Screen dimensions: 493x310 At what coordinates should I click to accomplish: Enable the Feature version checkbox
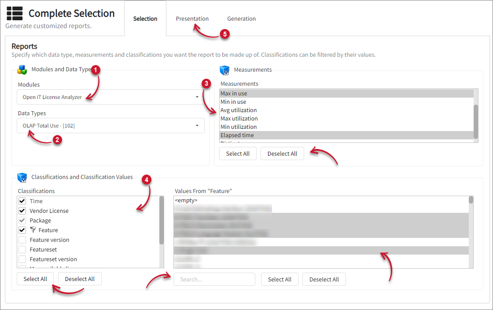click(x=22, y=240)
